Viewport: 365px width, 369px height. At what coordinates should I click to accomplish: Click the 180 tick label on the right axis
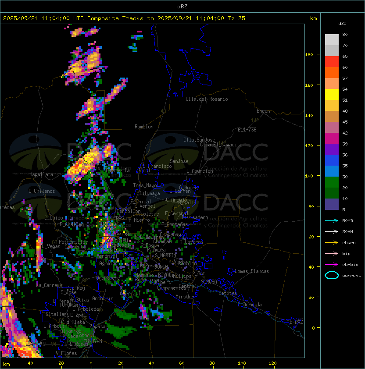point(309,55)
